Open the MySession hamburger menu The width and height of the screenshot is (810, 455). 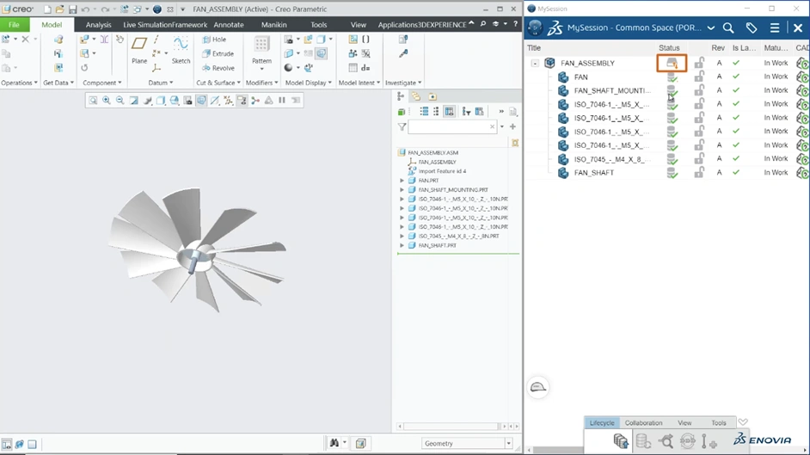tap(775, 28)
